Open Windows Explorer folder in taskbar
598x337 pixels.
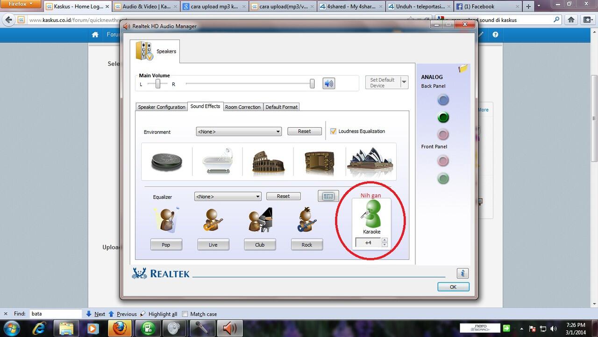(66, 328)
